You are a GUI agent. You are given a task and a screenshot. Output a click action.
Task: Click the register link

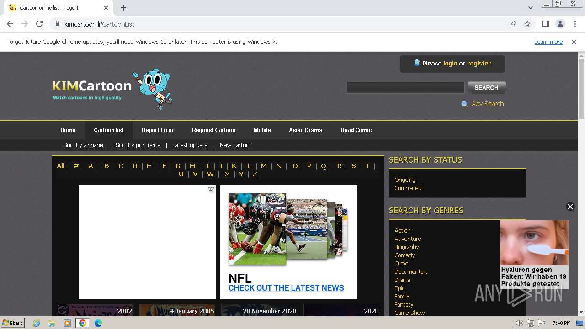coord(479,63)
